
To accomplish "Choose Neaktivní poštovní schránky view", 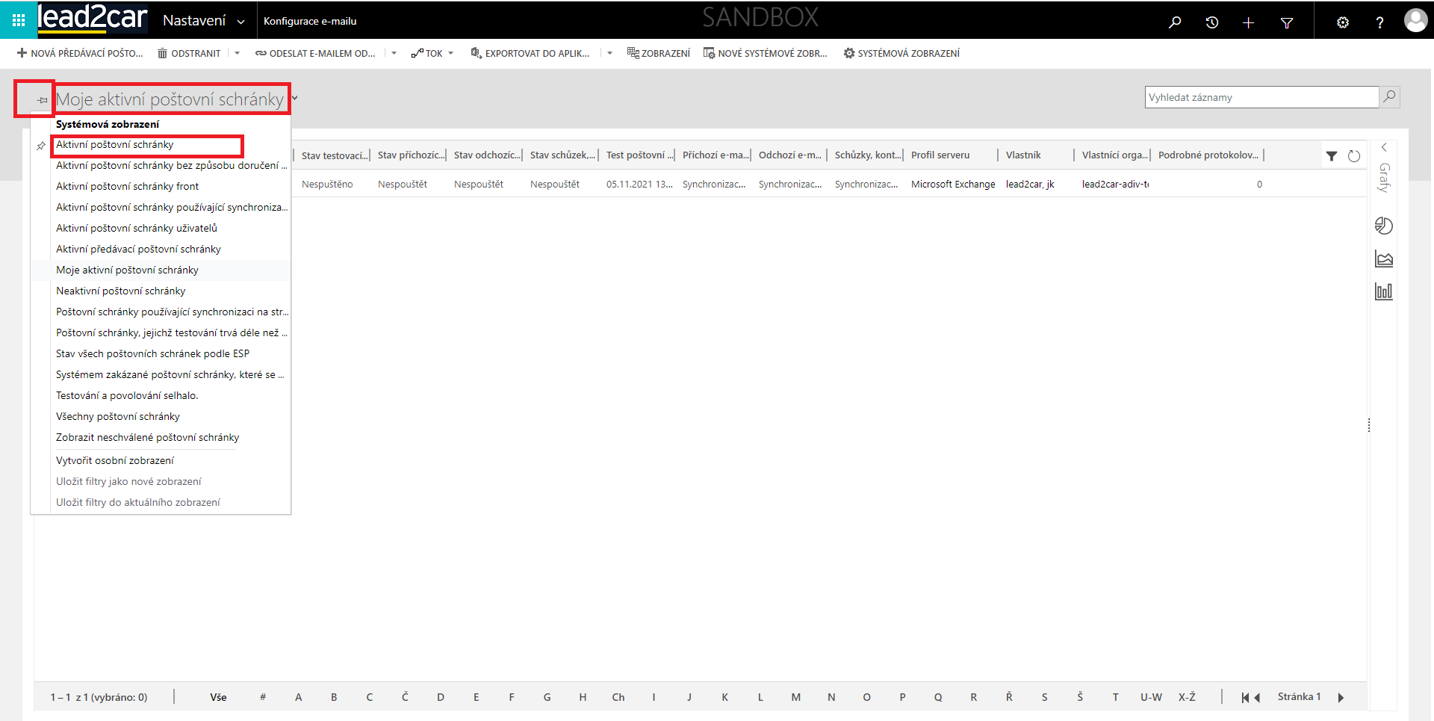I will pyautogui.click(x=120, y=291).
